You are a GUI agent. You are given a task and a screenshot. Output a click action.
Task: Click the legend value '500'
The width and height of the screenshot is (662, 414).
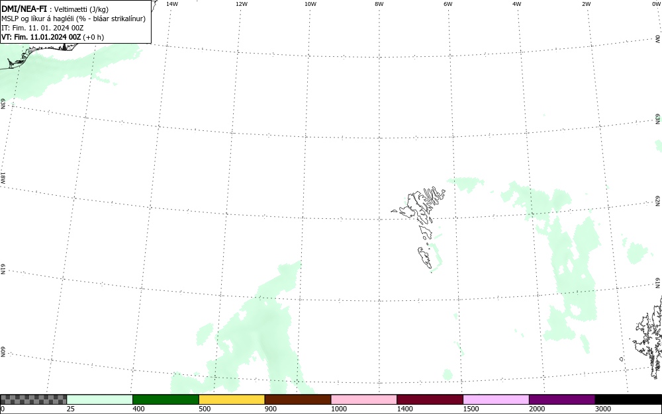coord(205,409)
